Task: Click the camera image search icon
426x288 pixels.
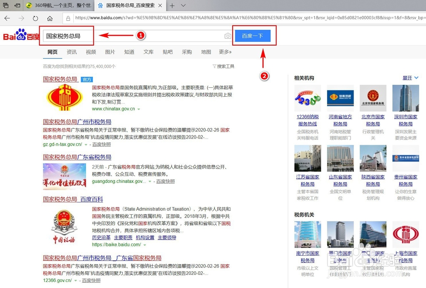Action: pyautogui.click(x=227, y=36)
